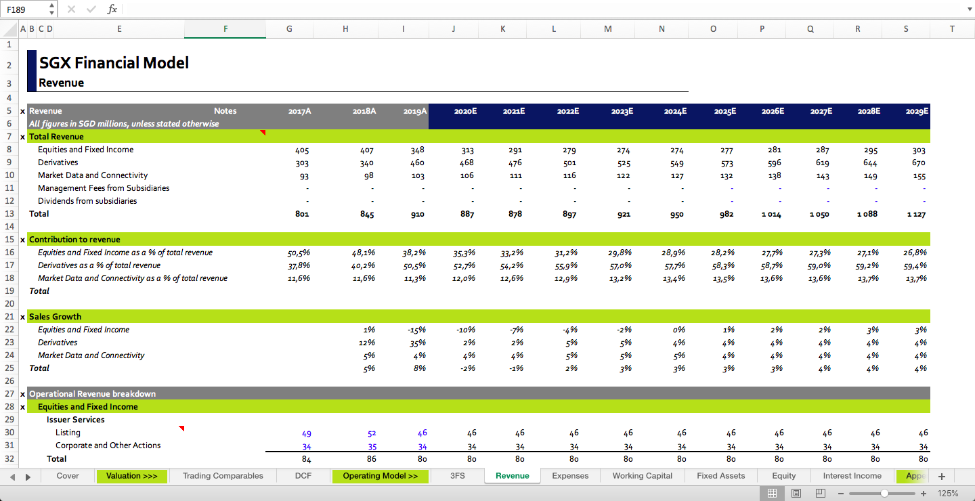Click the zoom slider handle
975x501 pixels.
click(884, 494)
